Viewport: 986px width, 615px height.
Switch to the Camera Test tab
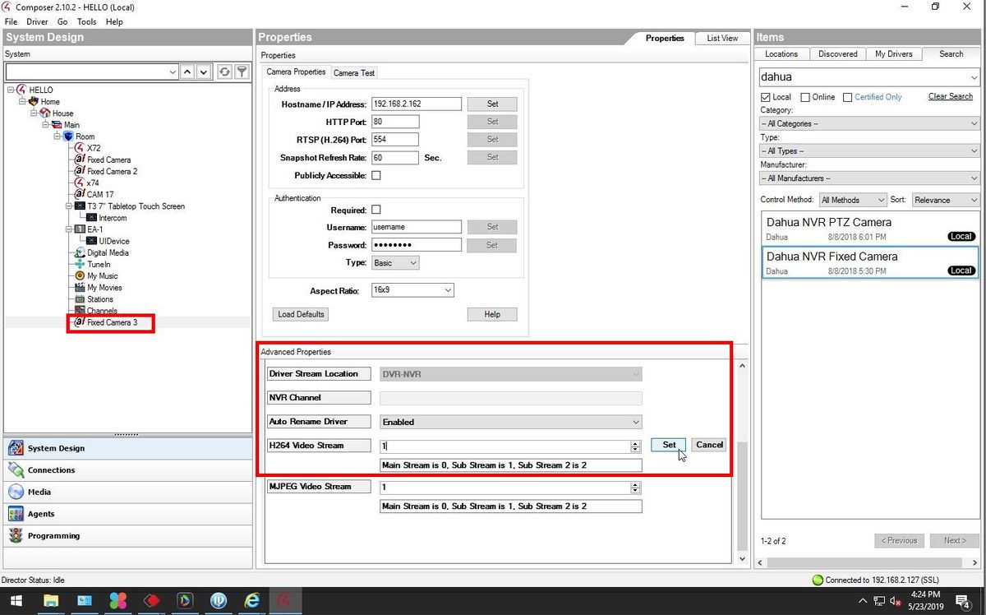(354, 72)
